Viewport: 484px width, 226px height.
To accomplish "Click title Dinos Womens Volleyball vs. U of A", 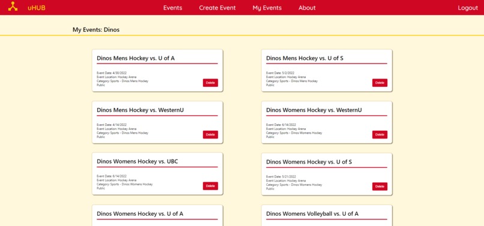I will 312,213.
